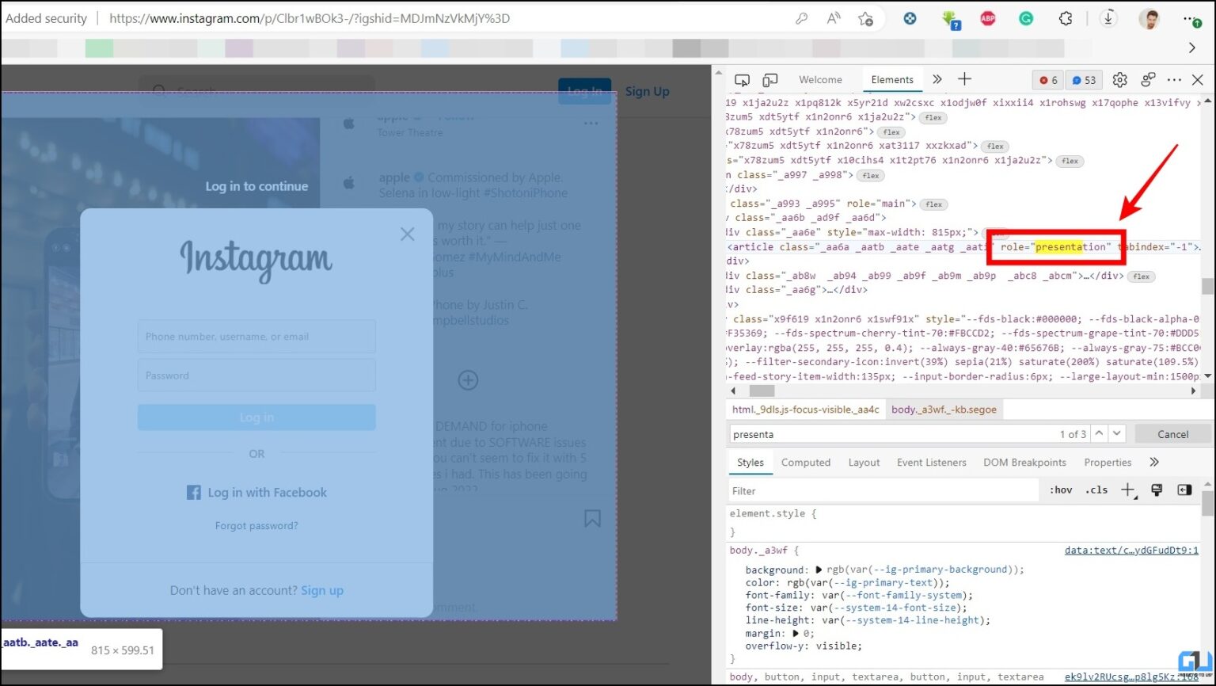1216x686 pixels.
Task: Open browser Extensions puzzle icon
Action: 1066,19
